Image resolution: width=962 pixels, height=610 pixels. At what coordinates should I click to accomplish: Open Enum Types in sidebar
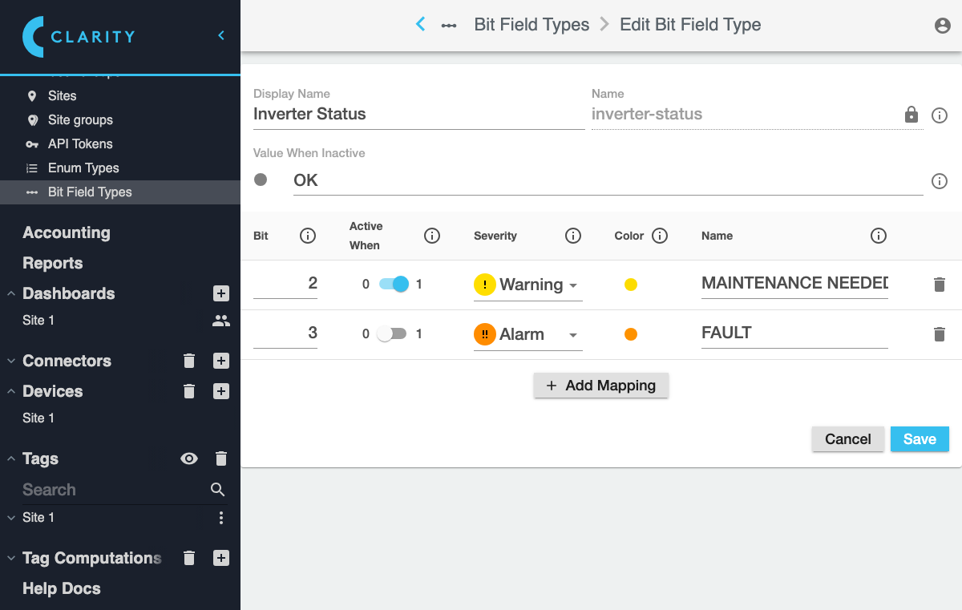click(83, 168)
